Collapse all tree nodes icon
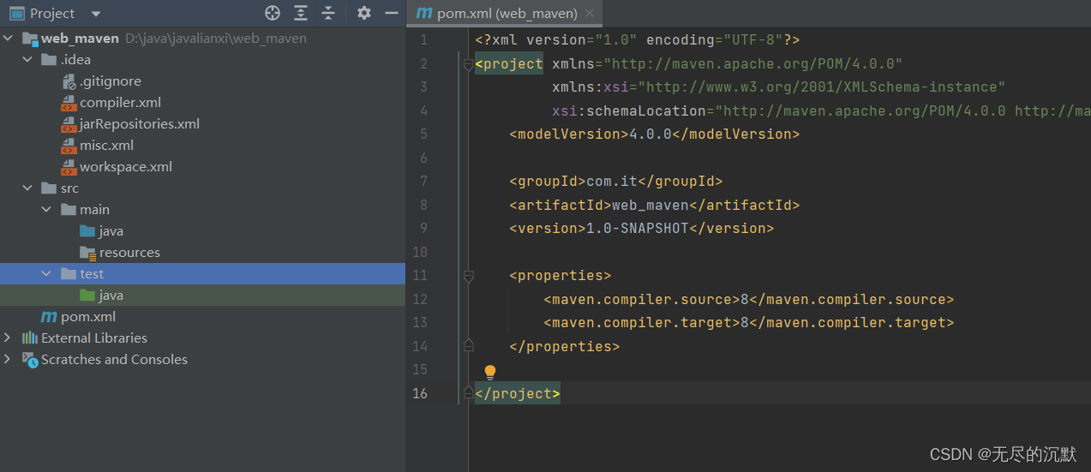 (x=328, y=13)
